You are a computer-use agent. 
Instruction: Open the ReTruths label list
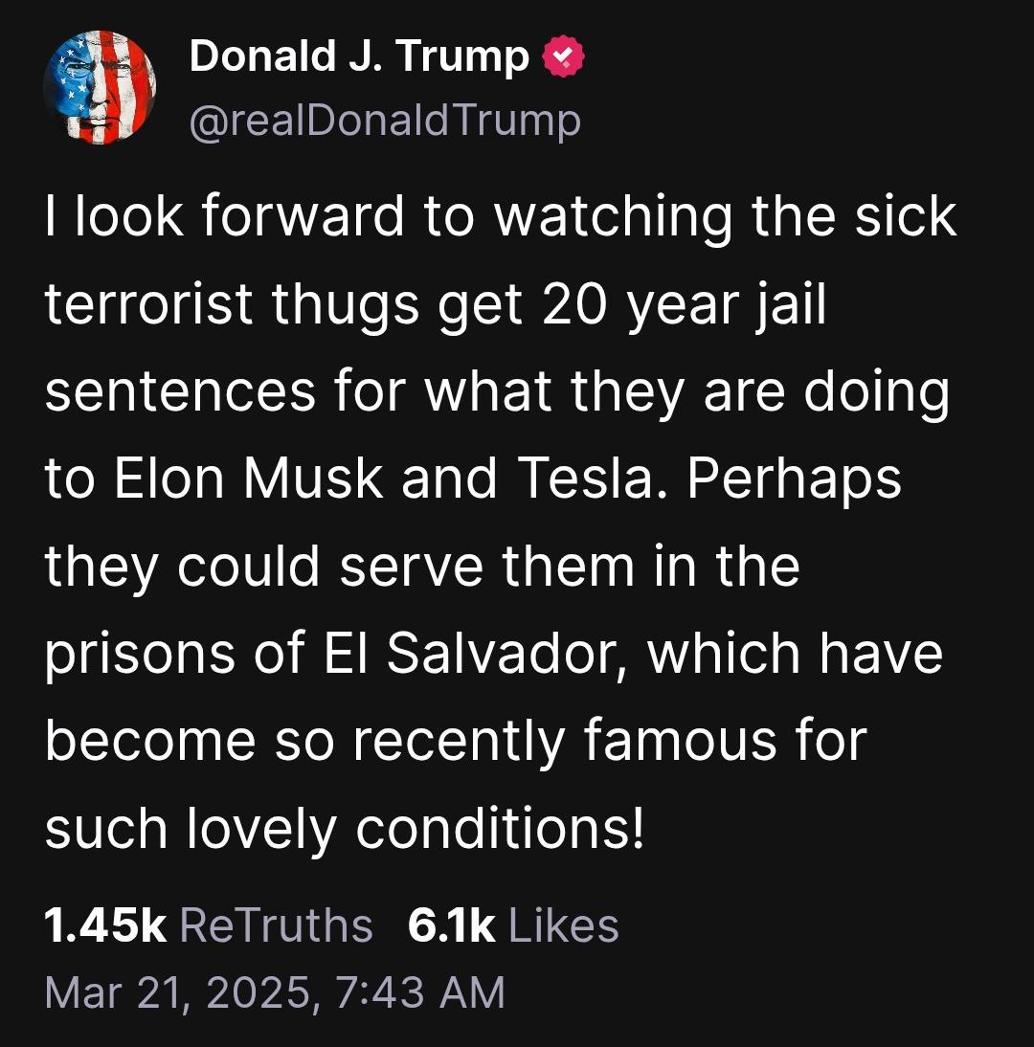pyautogui.click(x=276, y=925)
